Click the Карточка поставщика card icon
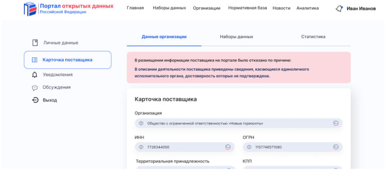This screenshot has height=172, width=387. [35, 60]
